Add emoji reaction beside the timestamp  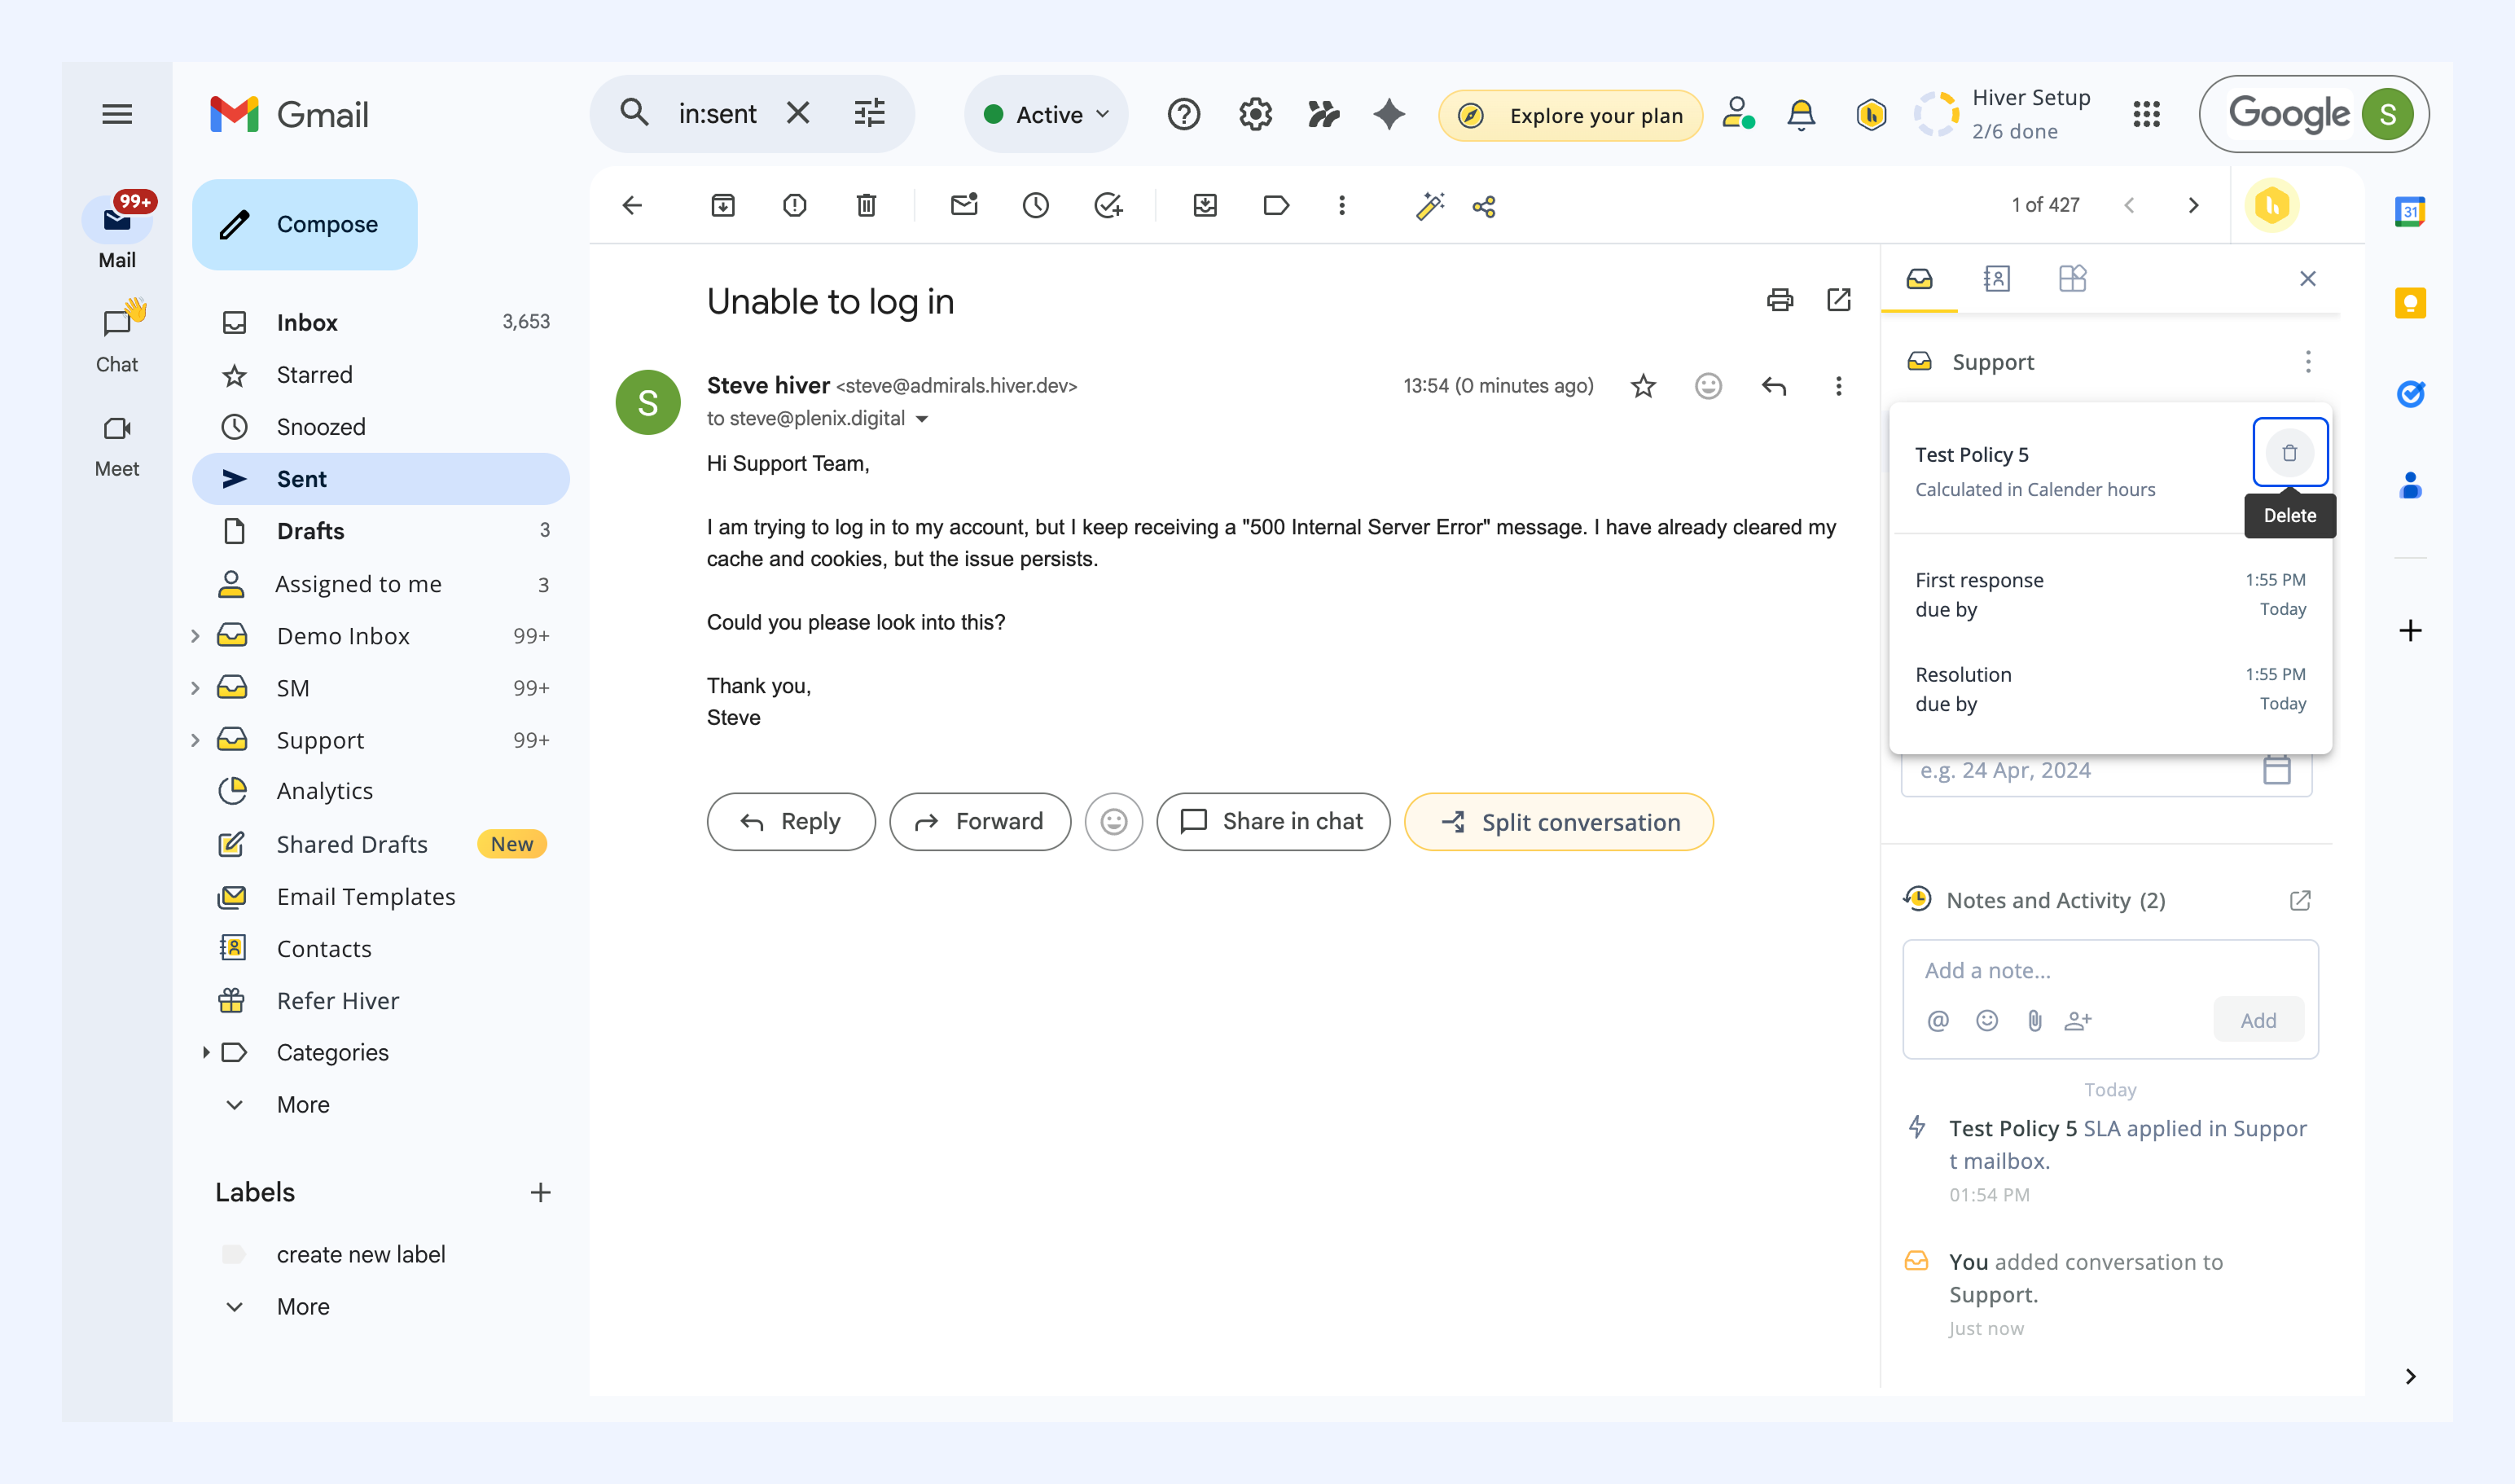click(1709, 386)
